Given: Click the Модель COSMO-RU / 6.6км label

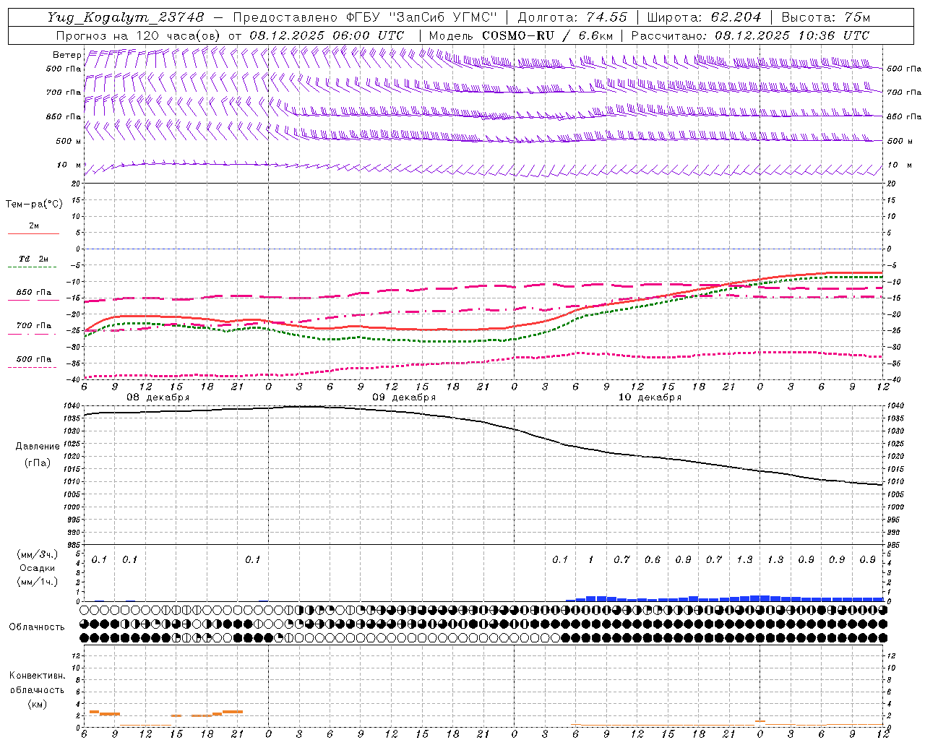Looking at the screenshot, I should point(521,35).
